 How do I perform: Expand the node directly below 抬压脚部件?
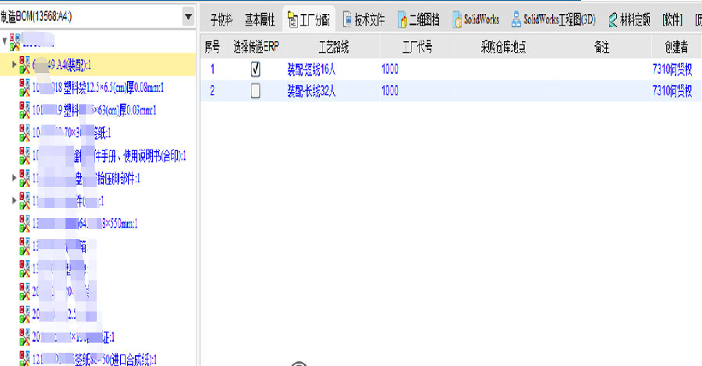[14, 201]
